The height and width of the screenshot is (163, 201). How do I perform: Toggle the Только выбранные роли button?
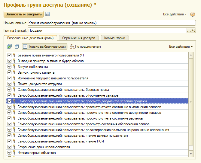point(44,46)
